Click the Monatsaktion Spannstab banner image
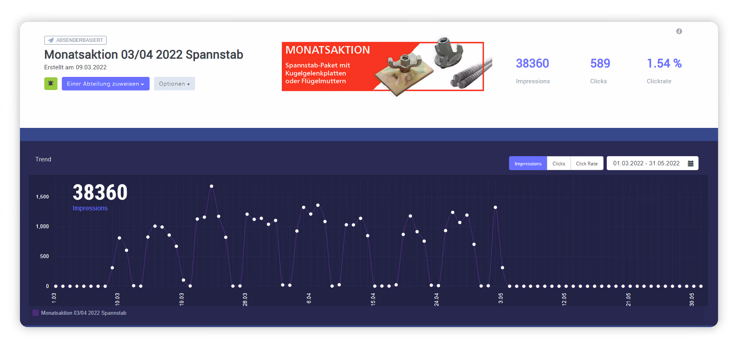The image size is (738, 349). point(387,67)
